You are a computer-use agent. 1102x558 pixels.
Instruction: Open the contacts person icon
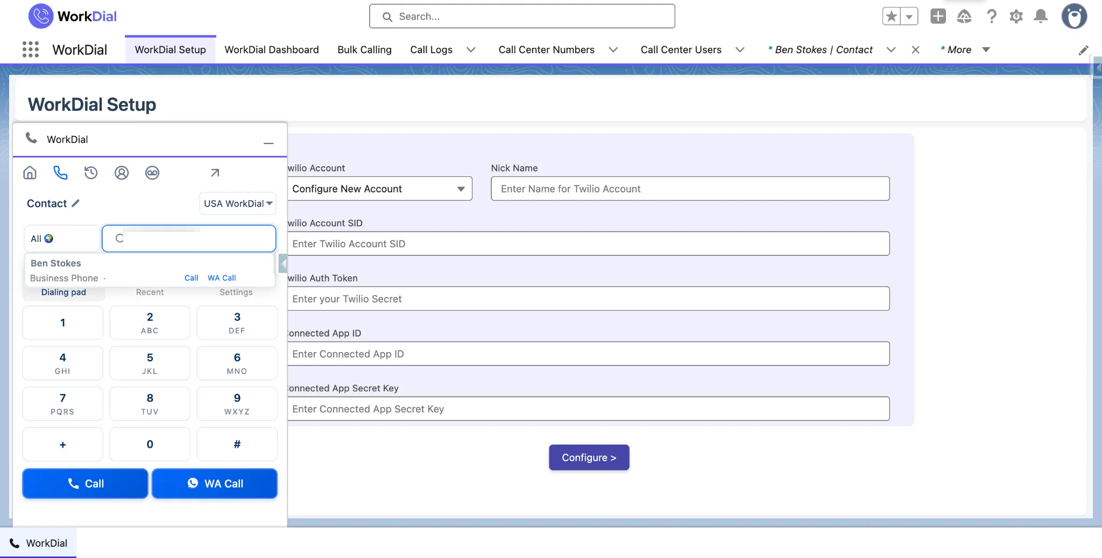[x=122, y=173]
